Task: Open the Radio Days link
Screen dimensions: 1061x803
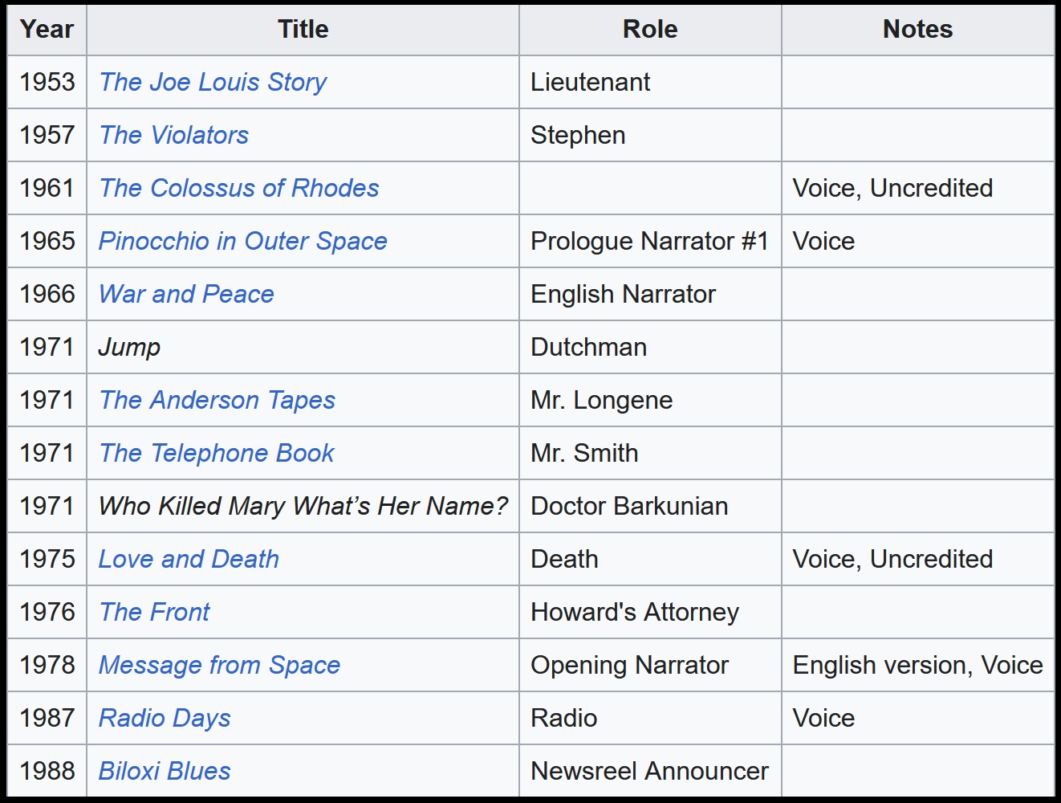Action: tap(165, 718)
